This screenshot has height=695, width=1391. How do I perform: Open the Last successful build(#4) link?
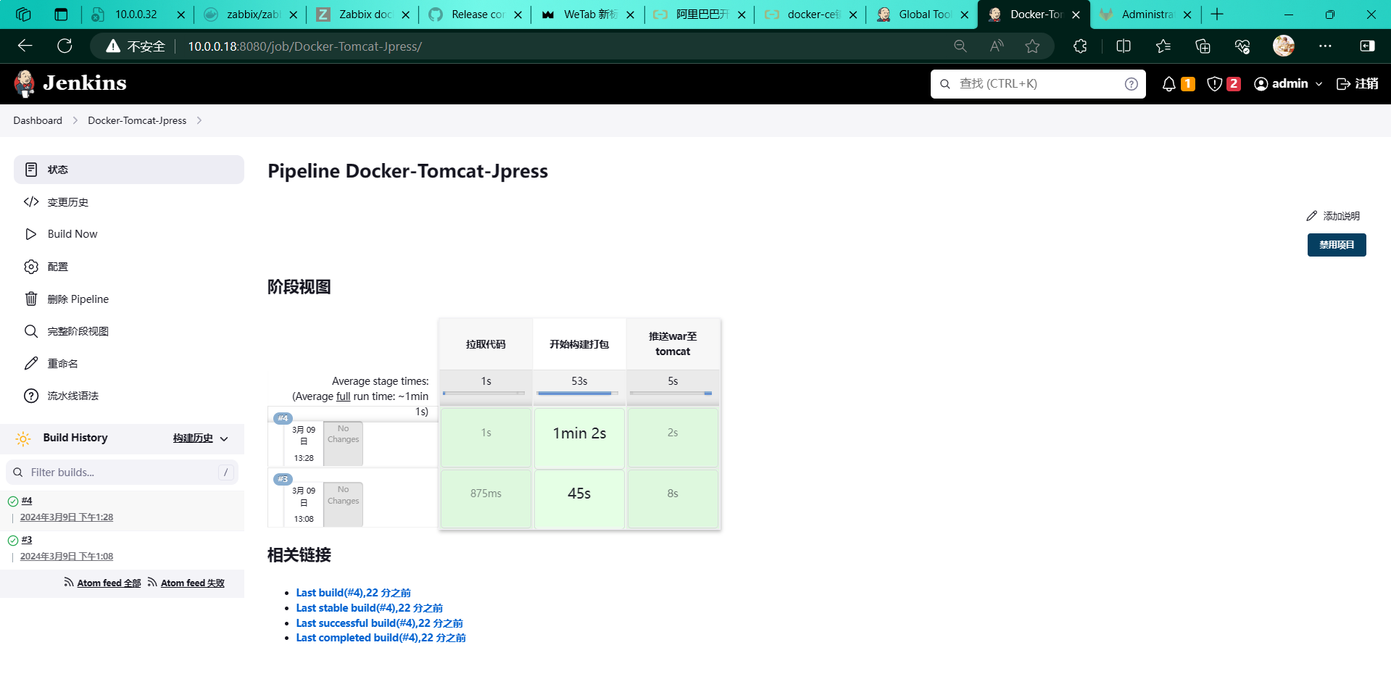point(379,623)
